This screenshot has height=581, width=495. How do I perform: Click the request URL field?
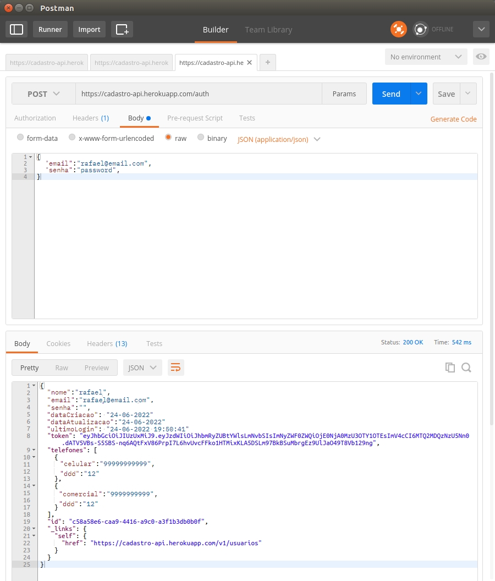tap(199, 94)
